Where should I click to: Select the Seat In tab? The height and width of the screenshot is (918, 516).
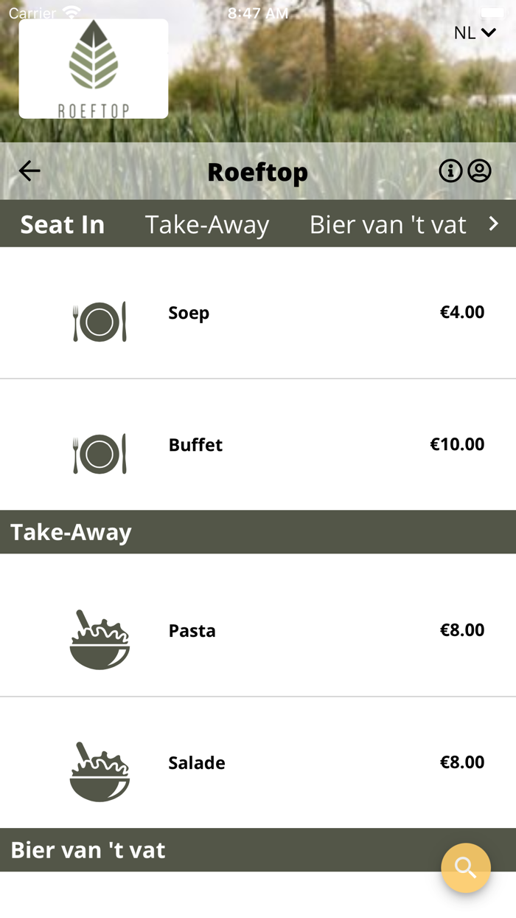[x=63, y=224]
